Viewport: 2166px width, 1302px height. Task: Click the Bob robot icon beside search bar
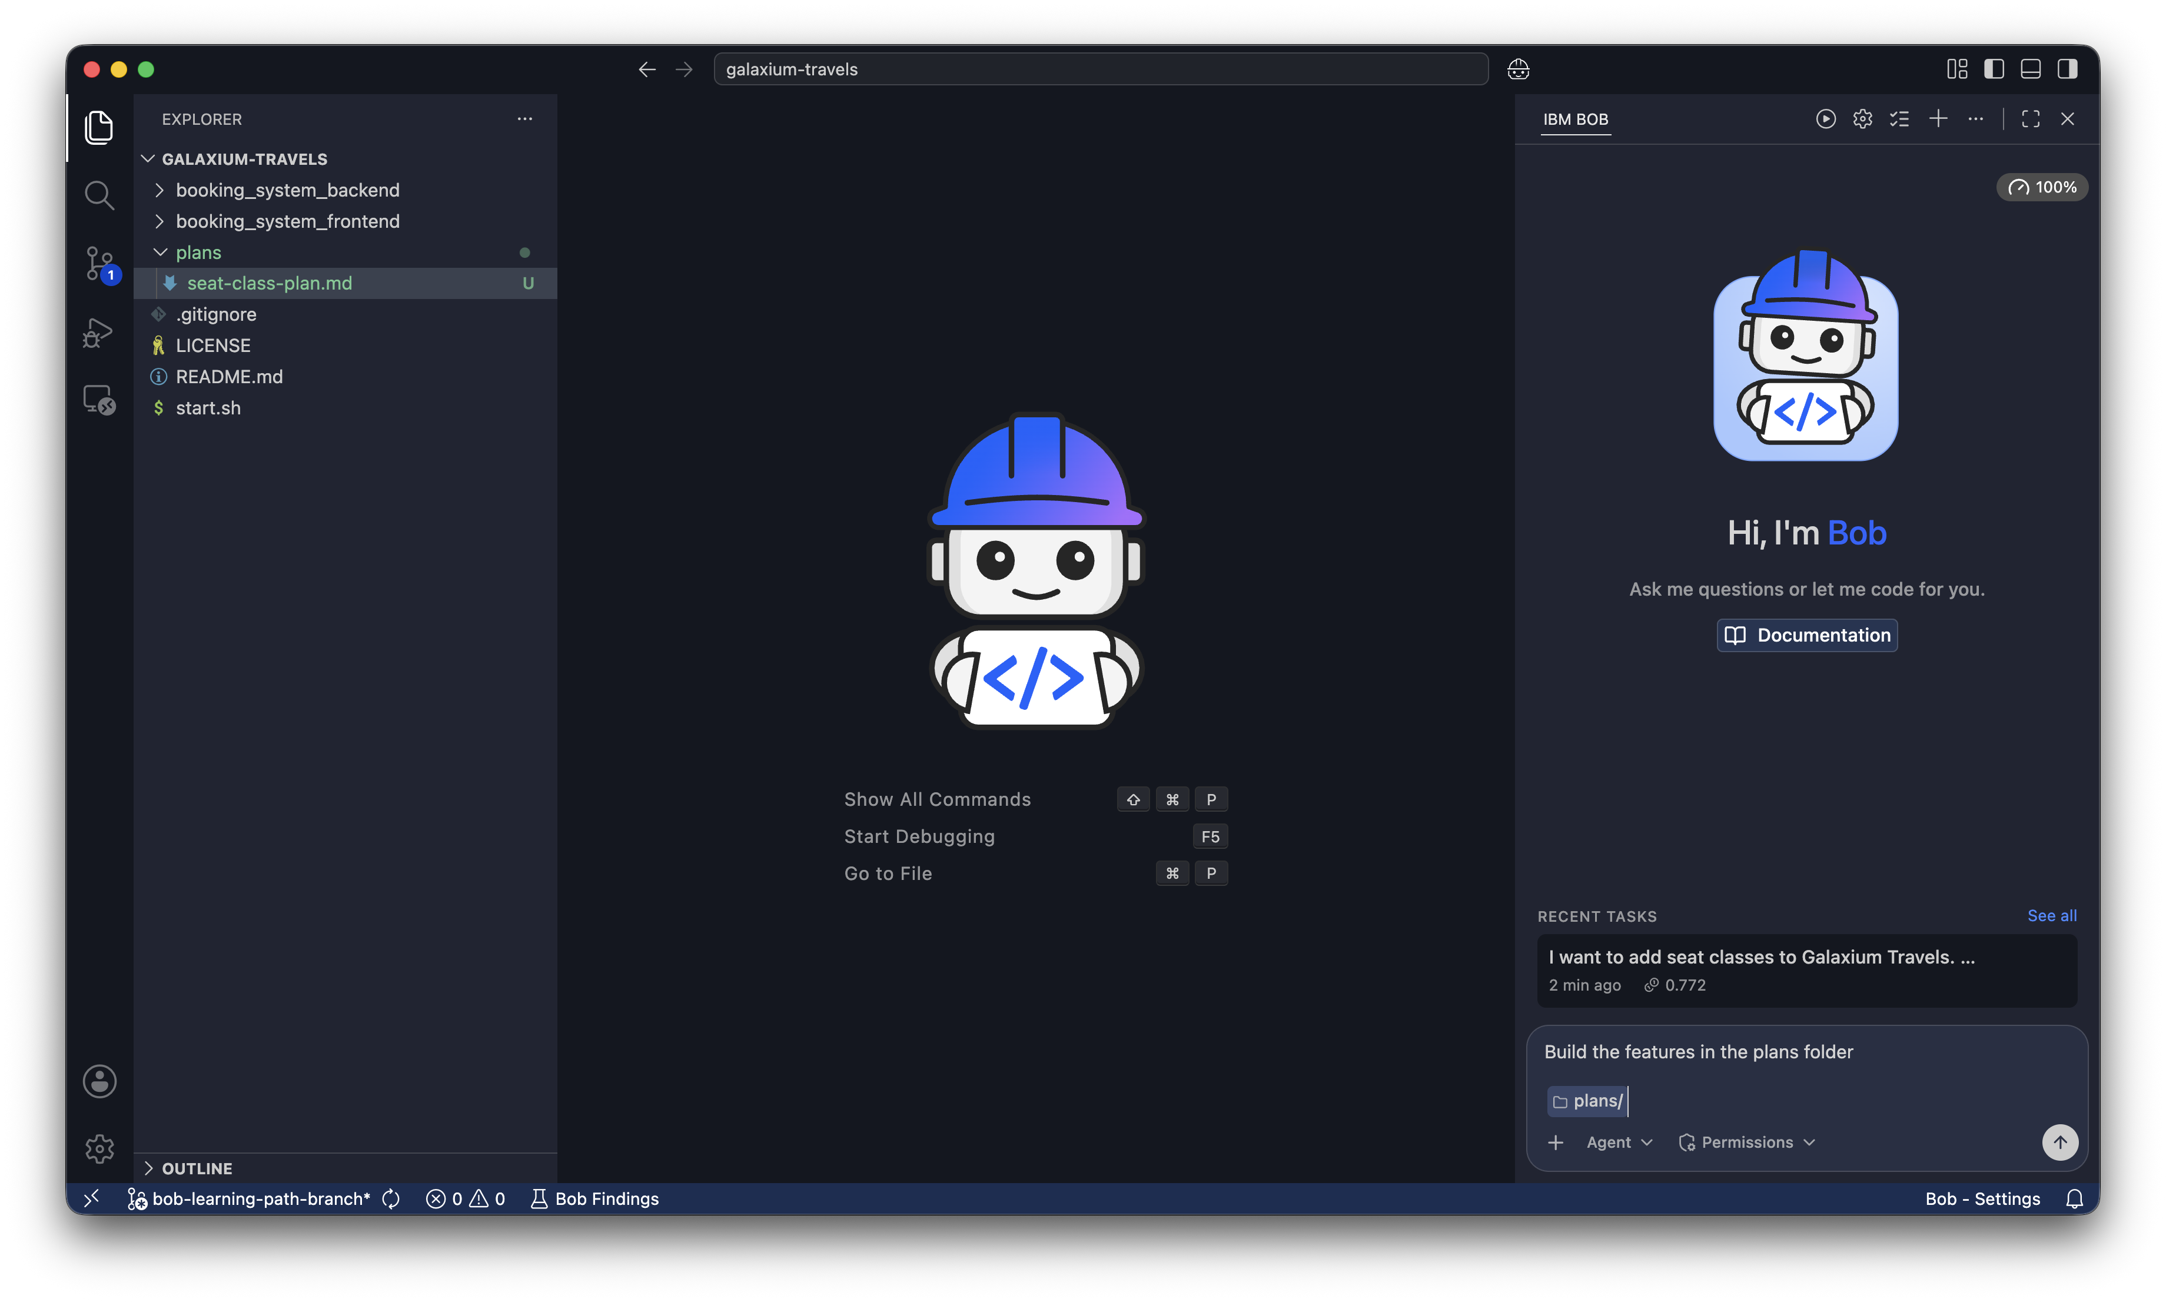[1519, 69]
